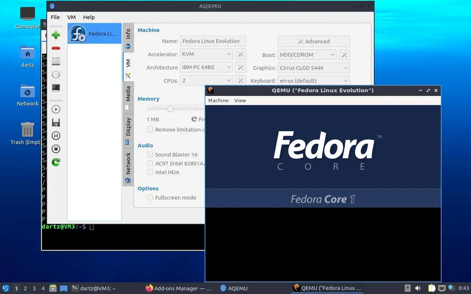
Task: Switch to the Display tab
Action: (x=128, y=130)
